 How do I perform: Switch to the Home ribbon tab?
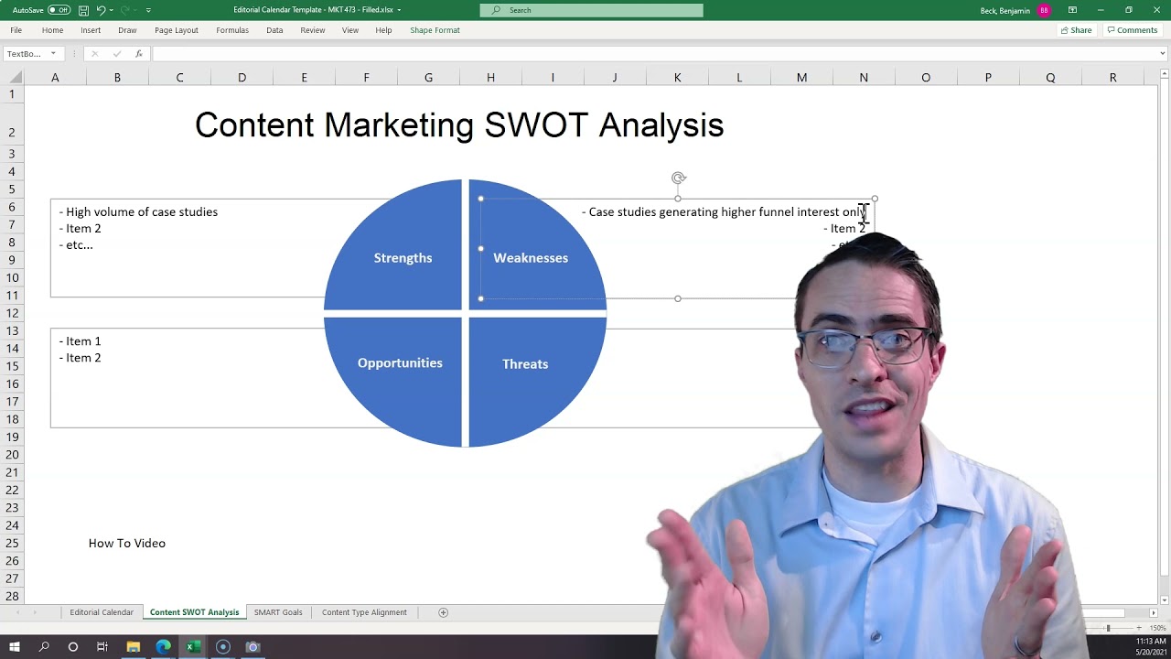pos(52,30)
